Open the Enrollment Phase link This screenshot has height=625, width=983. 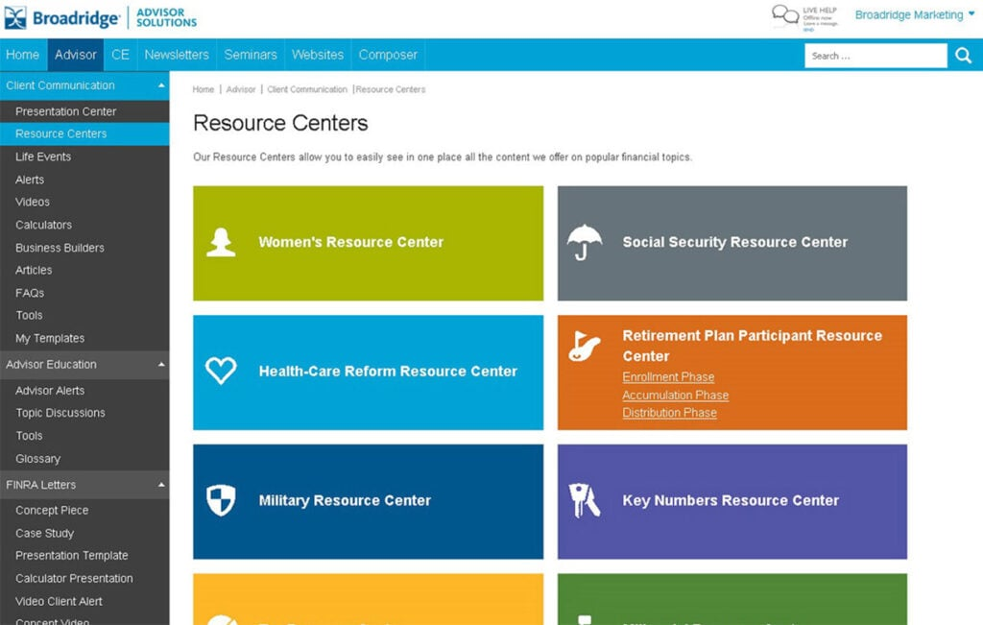click(x=668, y=376)
